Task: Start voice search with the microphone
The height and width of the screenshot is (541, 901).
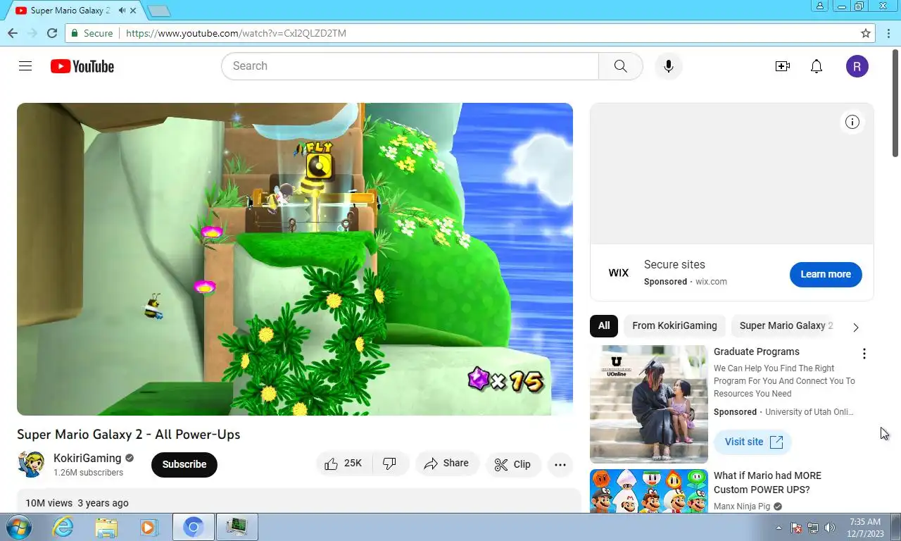Action: pyautogui.click(x=669, y=66)
